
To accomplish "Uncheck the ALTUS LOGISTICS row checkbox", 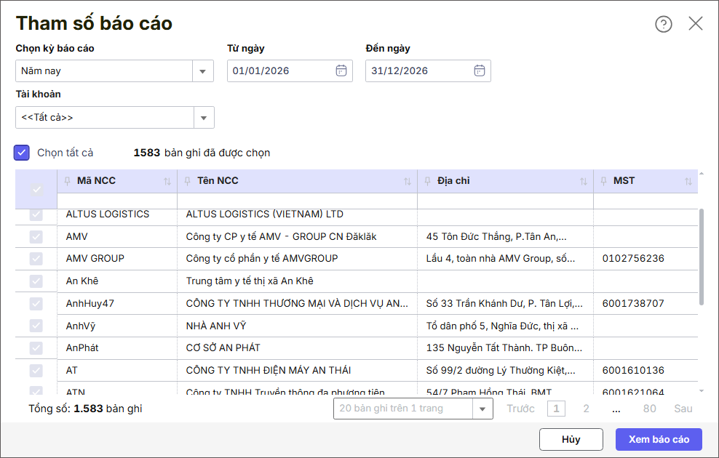I will pyautogui.click(x=36, y=214).
